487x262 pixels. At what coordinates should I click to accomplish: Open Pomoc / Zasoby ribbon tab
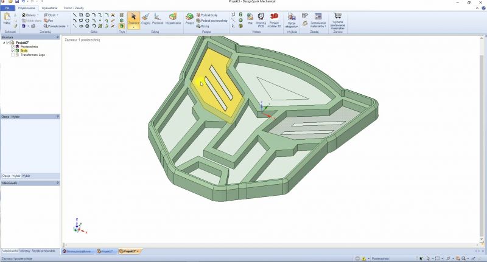[74, 8]
